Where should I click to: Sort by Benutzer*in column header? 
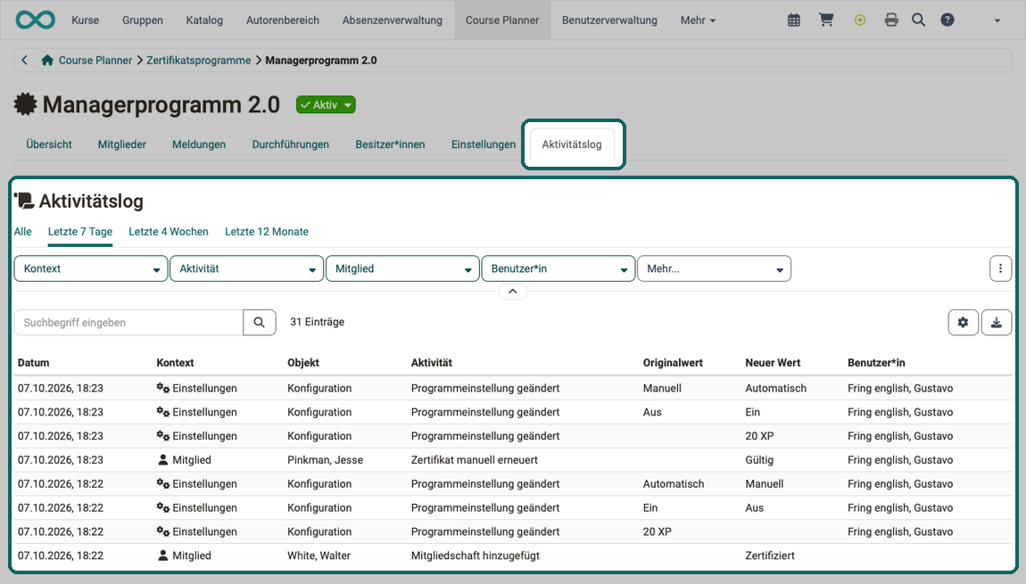pos(876,363)
